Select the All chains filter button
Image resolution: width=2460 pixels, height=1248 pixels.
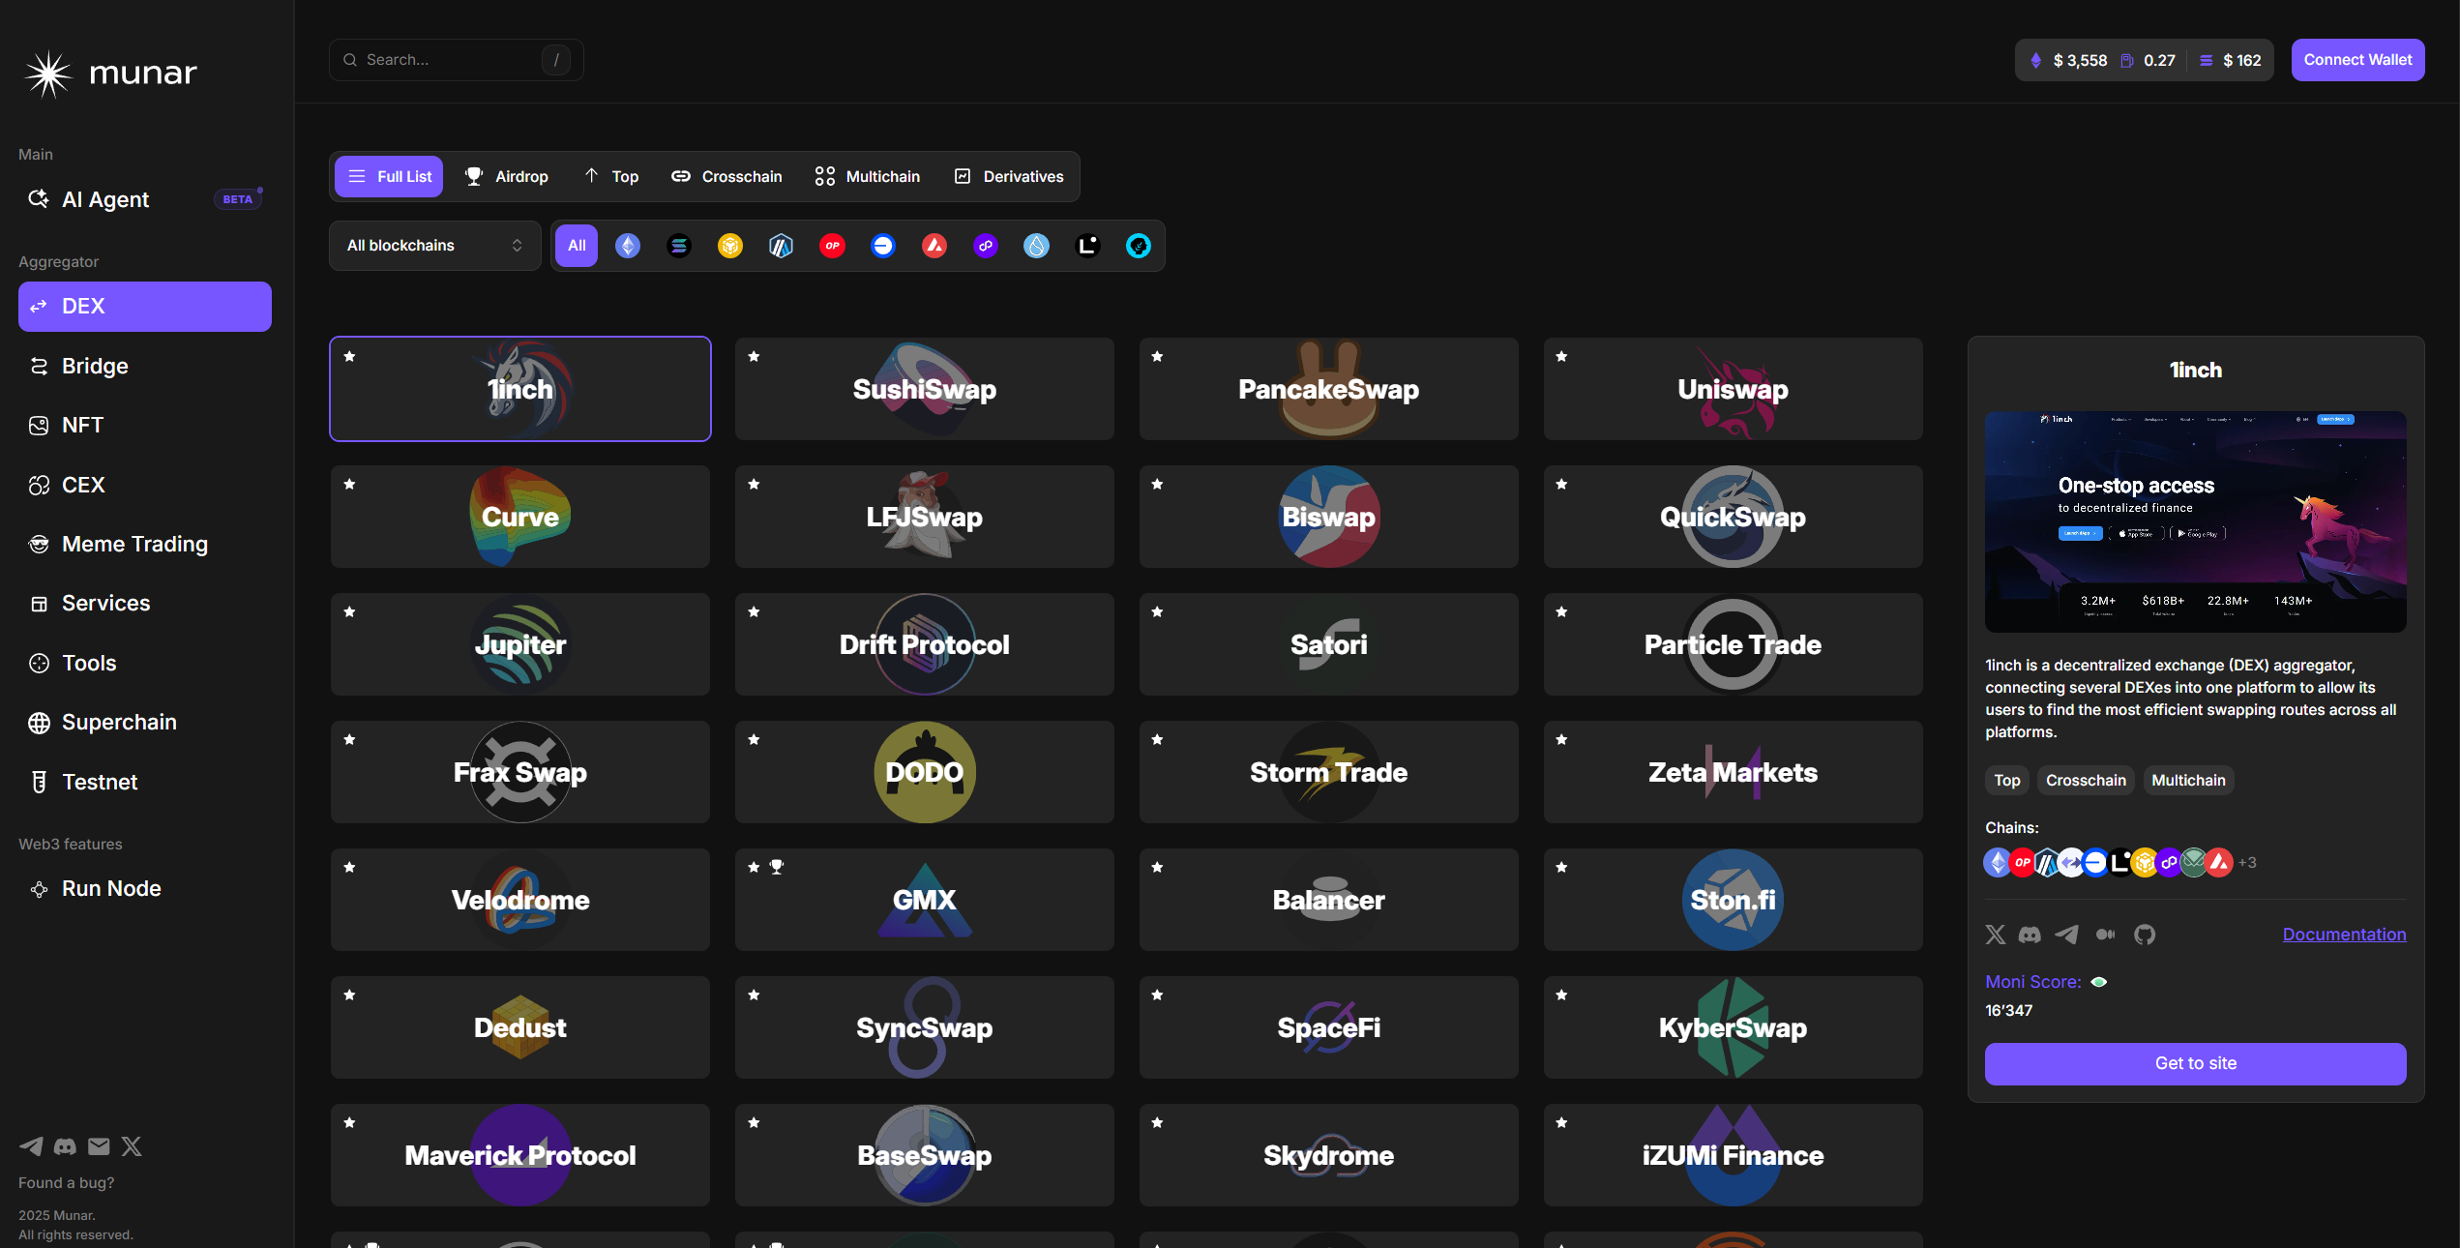(x=577, y=246)
